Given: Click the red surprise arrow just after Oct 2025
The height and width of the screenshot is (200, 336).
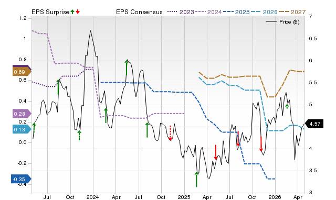Looking at the screenshot, I should (x=261, y=144).
